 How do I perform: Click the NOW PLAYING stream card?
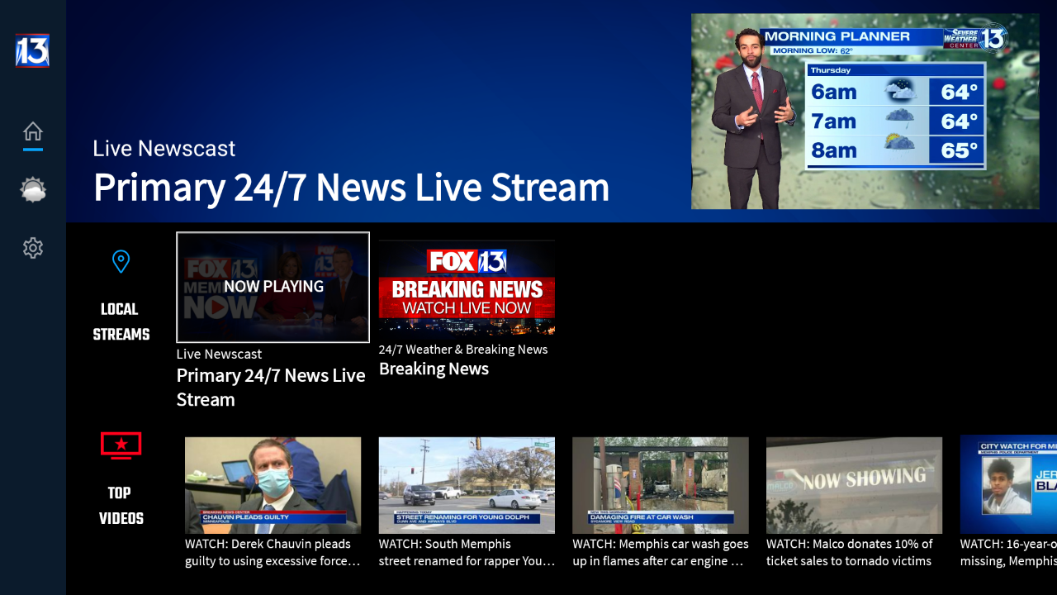coord(273,287)
